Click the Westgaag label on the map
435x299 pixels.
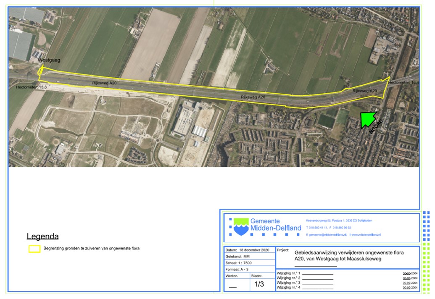click(49, 60)
